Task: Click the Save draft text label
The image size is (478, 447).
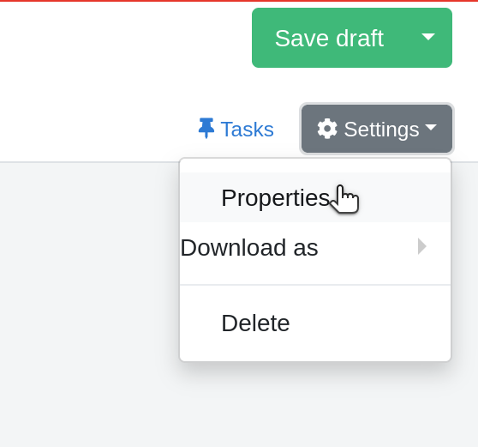Action: coord(329,39)
